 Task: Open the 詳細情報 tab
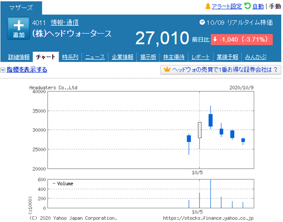pyautogui.click(x=19, y=57)
